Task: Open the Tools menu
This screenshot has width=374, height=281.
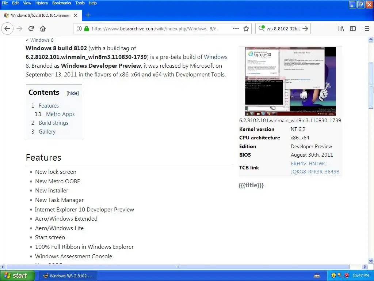Action: coord(80,3)
